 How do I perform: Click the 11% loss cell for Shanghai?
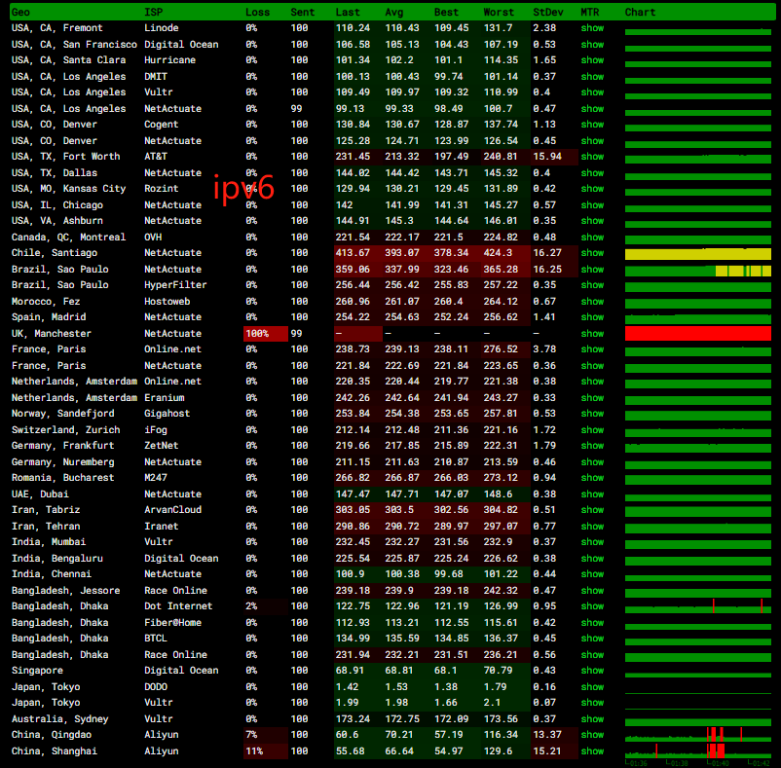point(266,751)
